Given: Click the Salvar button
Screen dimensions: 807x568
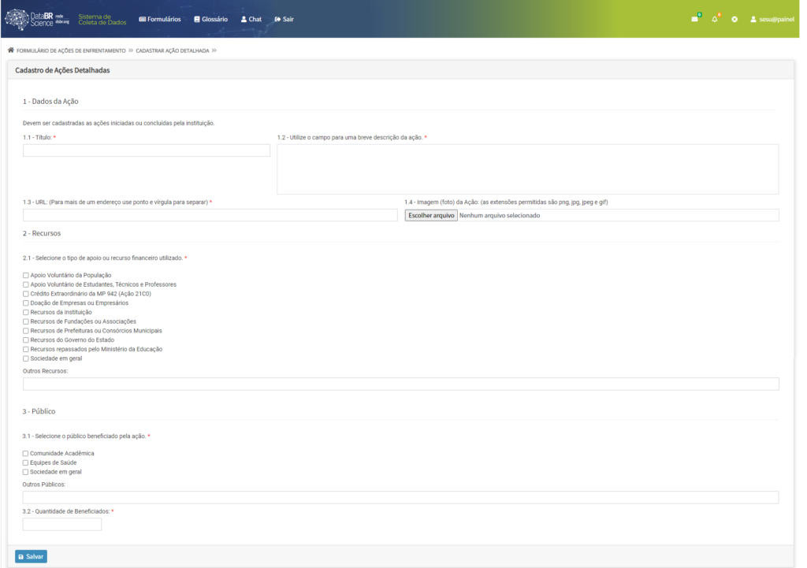Looking at the screenshot, I should (x=32, y=556).
